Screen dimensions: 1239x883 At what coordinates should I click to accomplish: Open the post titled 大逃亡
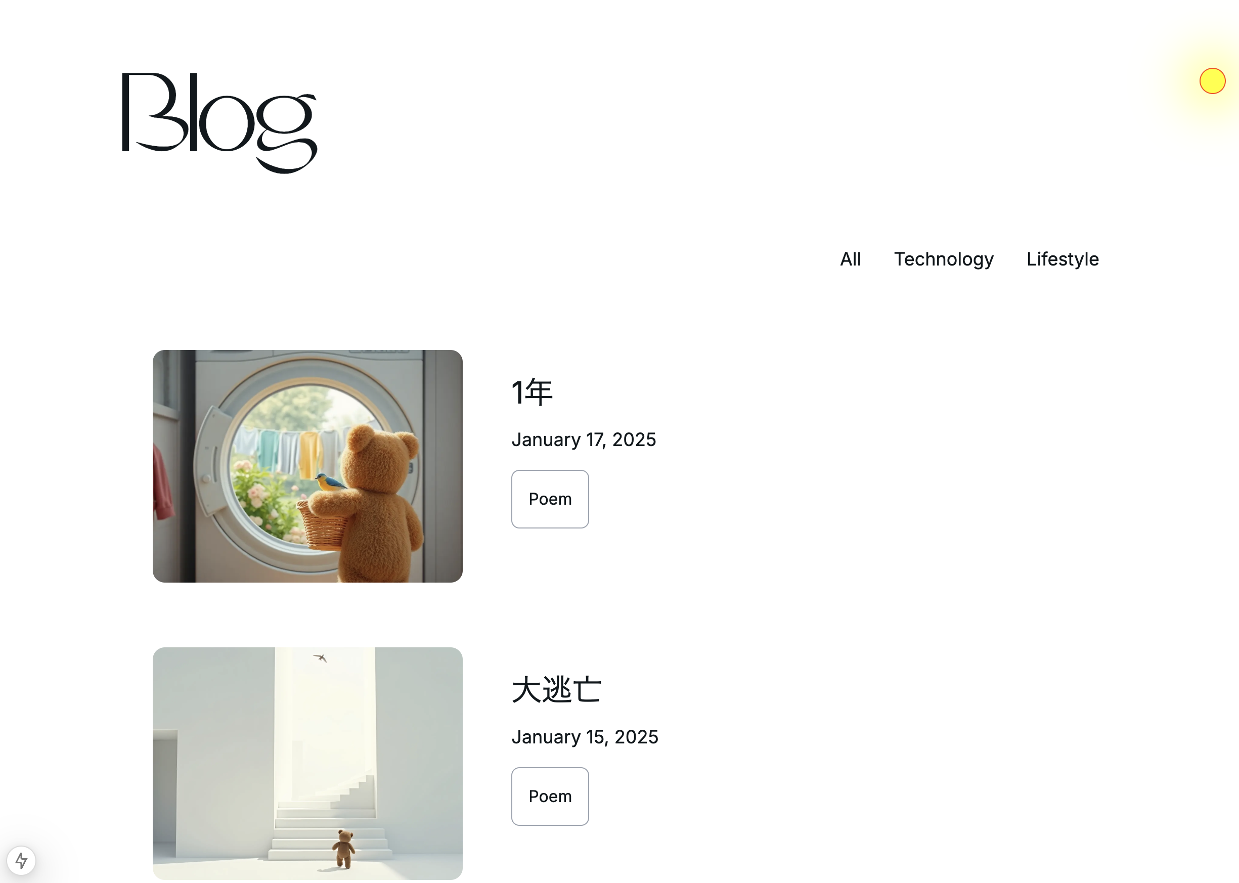pos(556,689)
